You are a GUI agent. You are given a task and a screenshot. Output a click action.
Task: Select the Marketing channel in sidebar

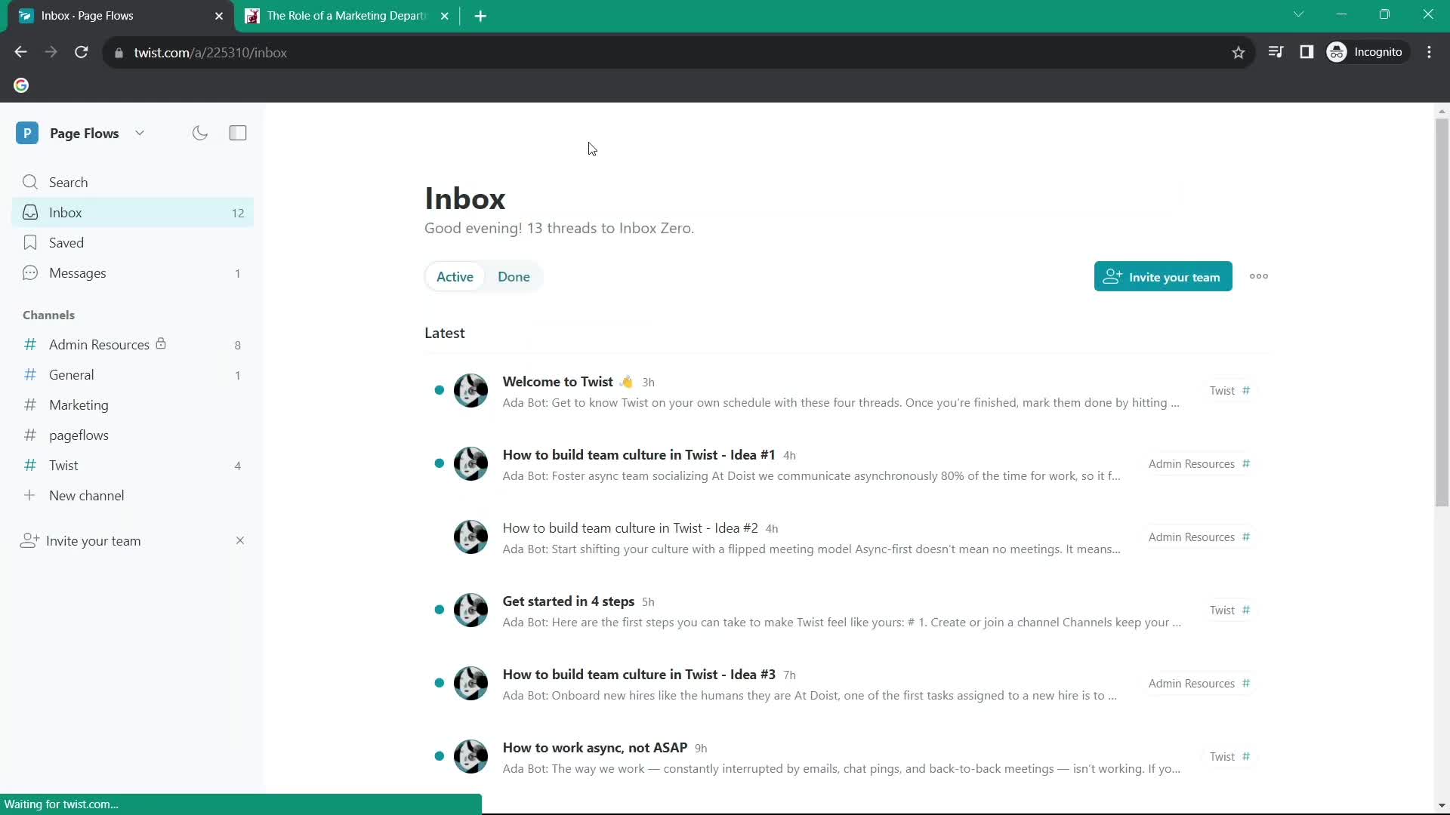coord(79,405)
